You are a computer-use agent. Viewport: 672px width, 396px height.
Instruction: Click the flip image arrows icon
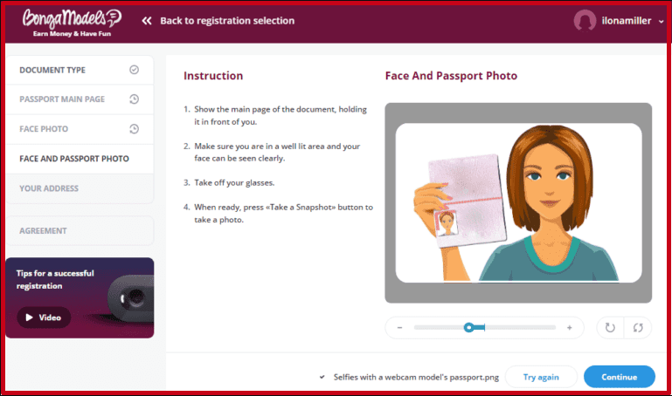point(638,328)
